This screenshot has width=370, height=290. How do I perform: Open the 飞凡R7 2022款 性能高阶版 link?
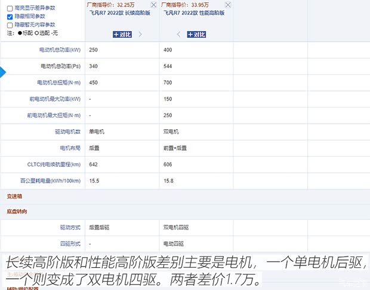point(194,13)
